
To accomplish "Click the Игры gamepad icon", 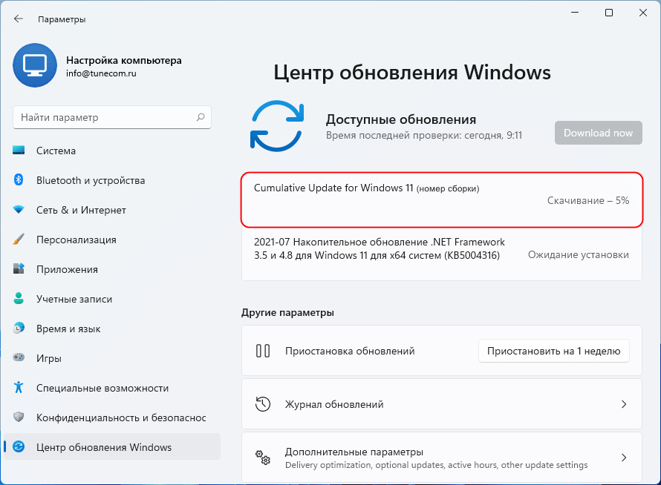I will point(19,357).
